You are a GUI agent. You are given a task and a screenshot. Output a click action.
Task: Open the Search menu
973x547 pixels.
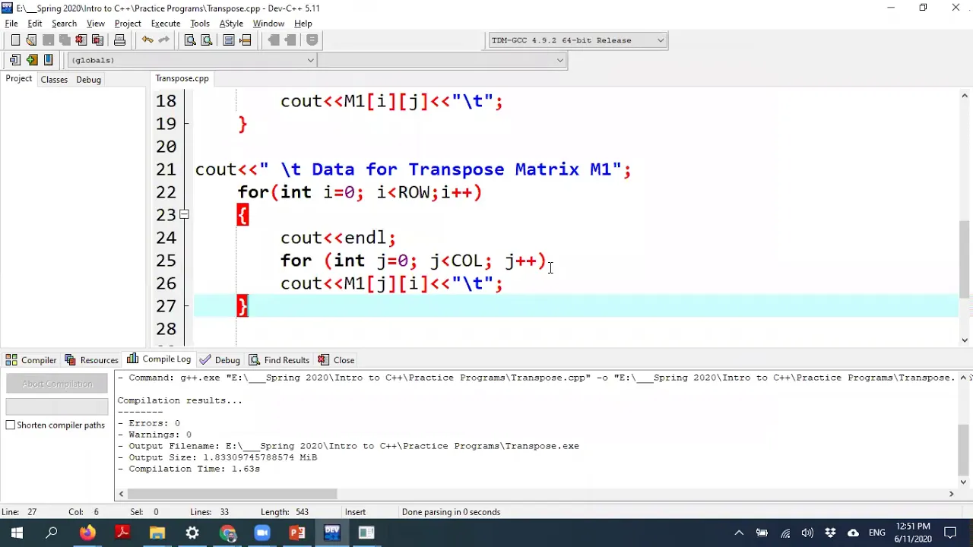64,24
